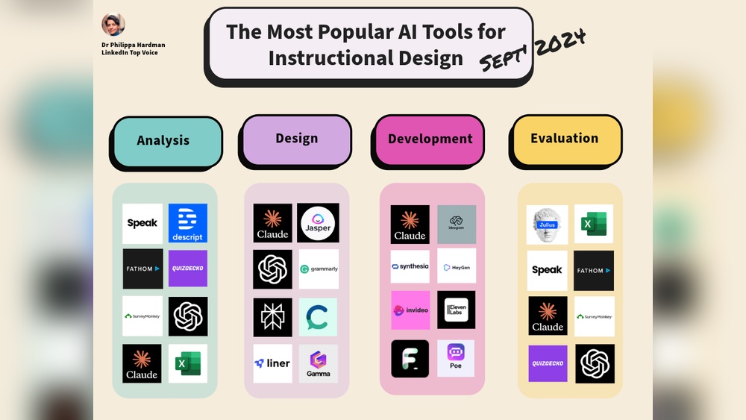
Task: Click the Speak logo in Evaluation column
Action: tap(547, 271)
